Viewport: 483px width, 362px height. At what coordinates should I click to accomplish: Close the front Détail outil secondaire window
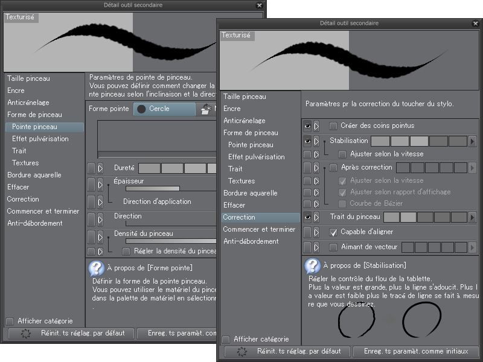click(475, 24)
